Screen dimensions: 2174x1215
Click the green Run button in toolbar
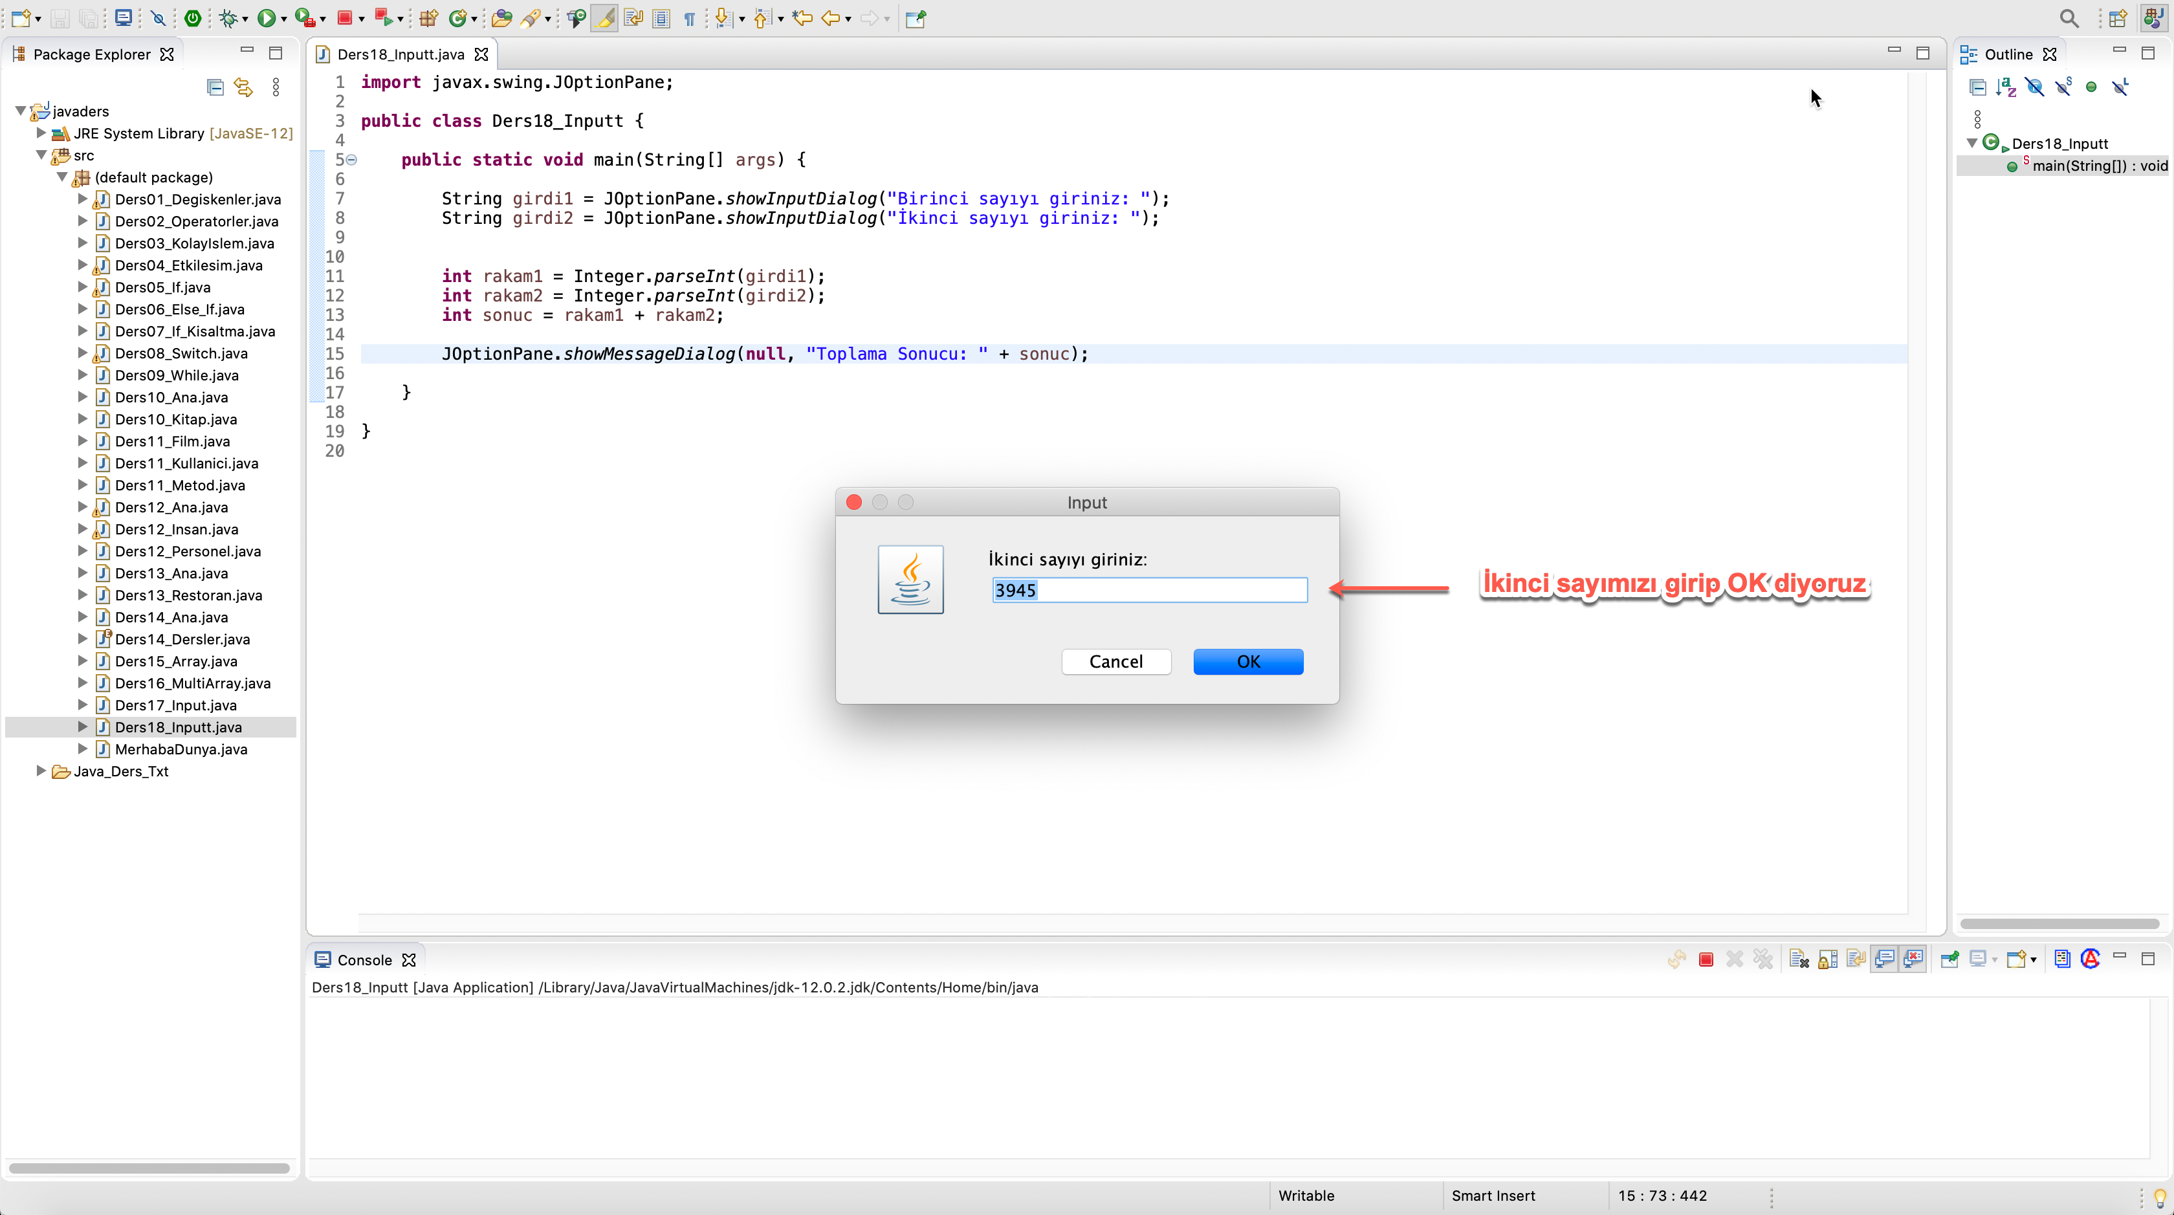pos(266,17)
